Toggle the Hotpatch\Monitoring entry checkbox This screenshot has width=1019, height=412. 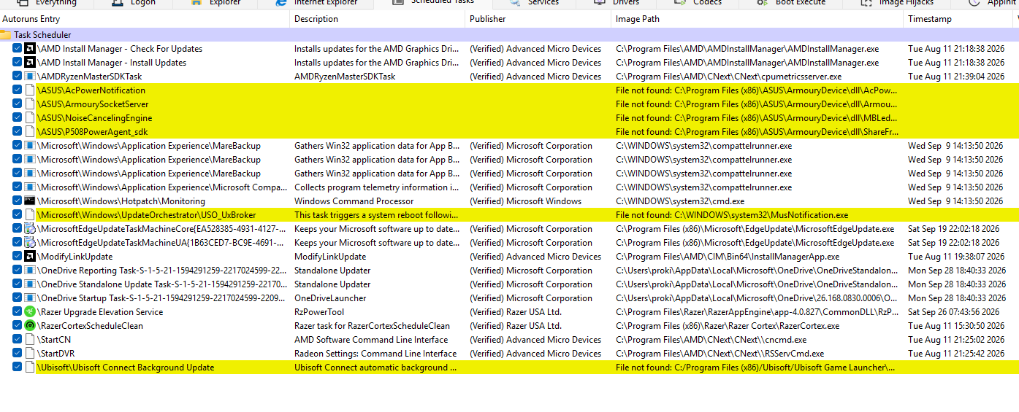coord(18,201)
